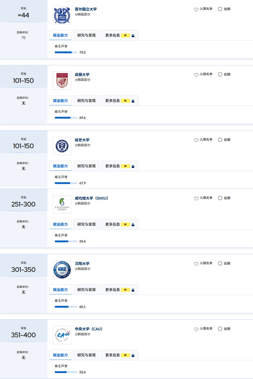
Task: Toggle the 比较 option for 成均馆大学
Action: pyautogui.click(x=220, y=198)
